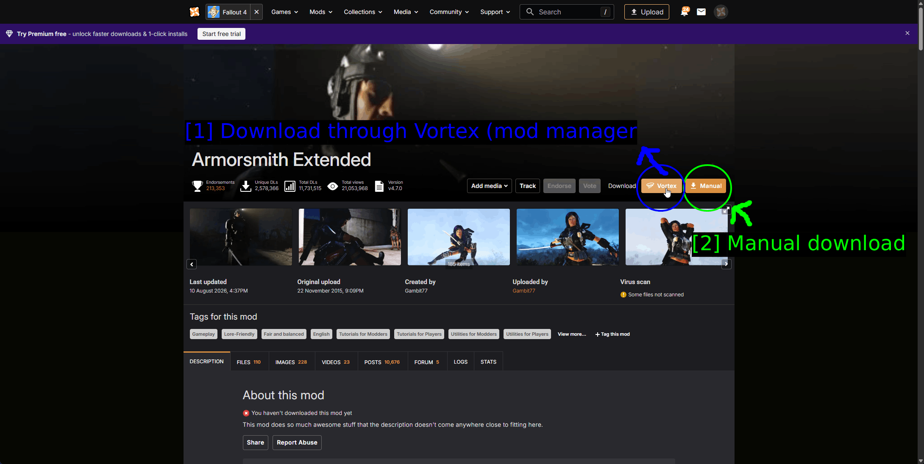Open the first dark gallery thumbnail

click(241, 237)
